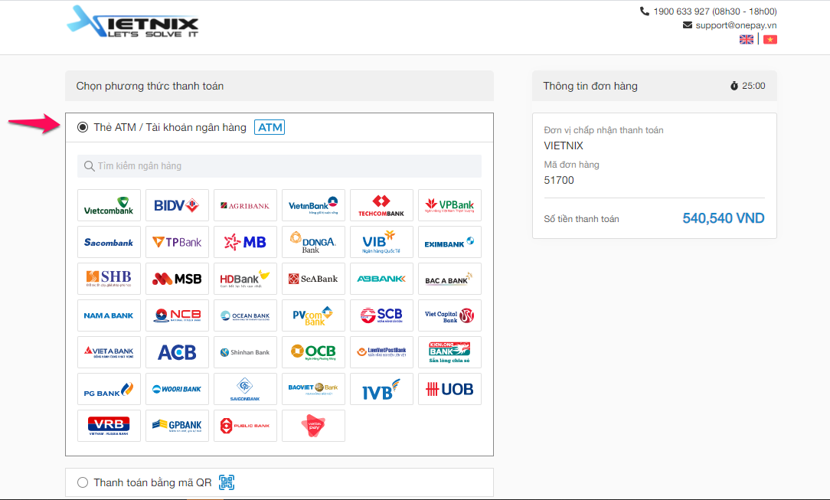
Task: Click the QR code icon beside the QR option
Action: click(227, 482)
